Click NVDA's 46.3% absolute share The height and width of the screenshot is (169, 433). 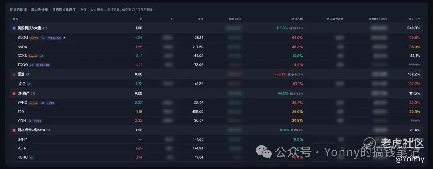pos(297,47)
